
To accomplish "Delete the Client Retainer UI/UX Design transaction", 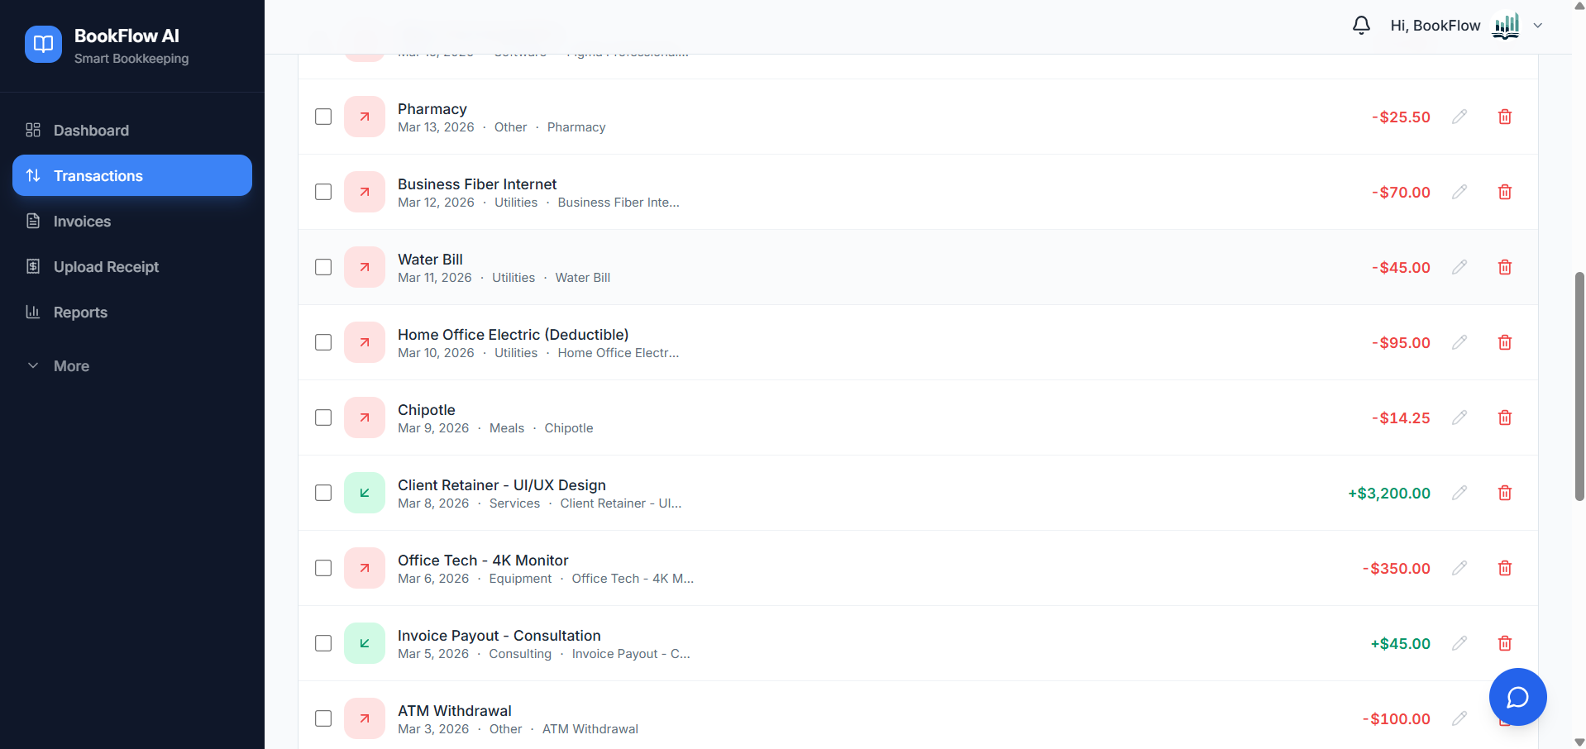I will coord(1505,493).
